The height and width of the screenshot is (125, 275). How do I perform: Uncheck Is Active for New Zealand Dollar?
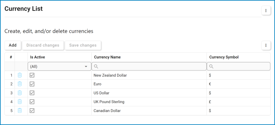tap(32, 75)
